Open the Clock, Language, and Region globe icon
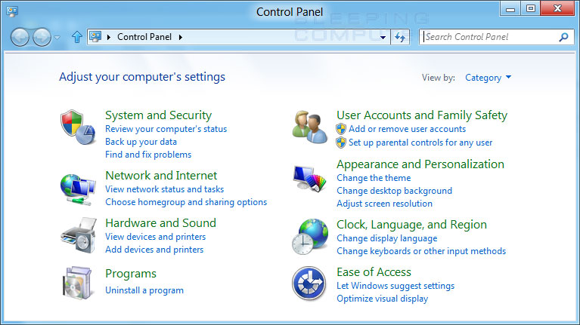 coord(309,237)
